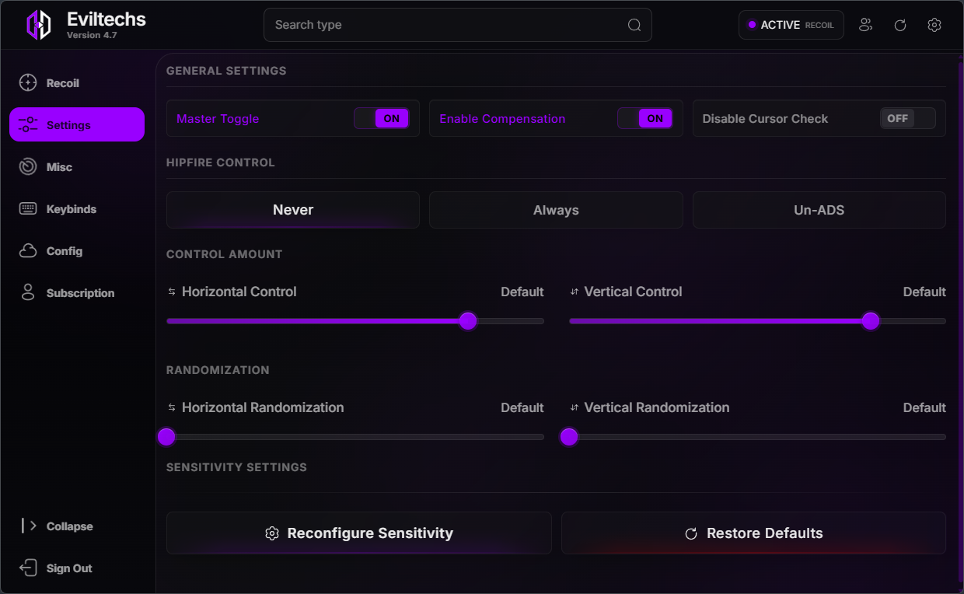Open the users icon in header
This screenshot has height=594, width=964.
pos(866,25)
